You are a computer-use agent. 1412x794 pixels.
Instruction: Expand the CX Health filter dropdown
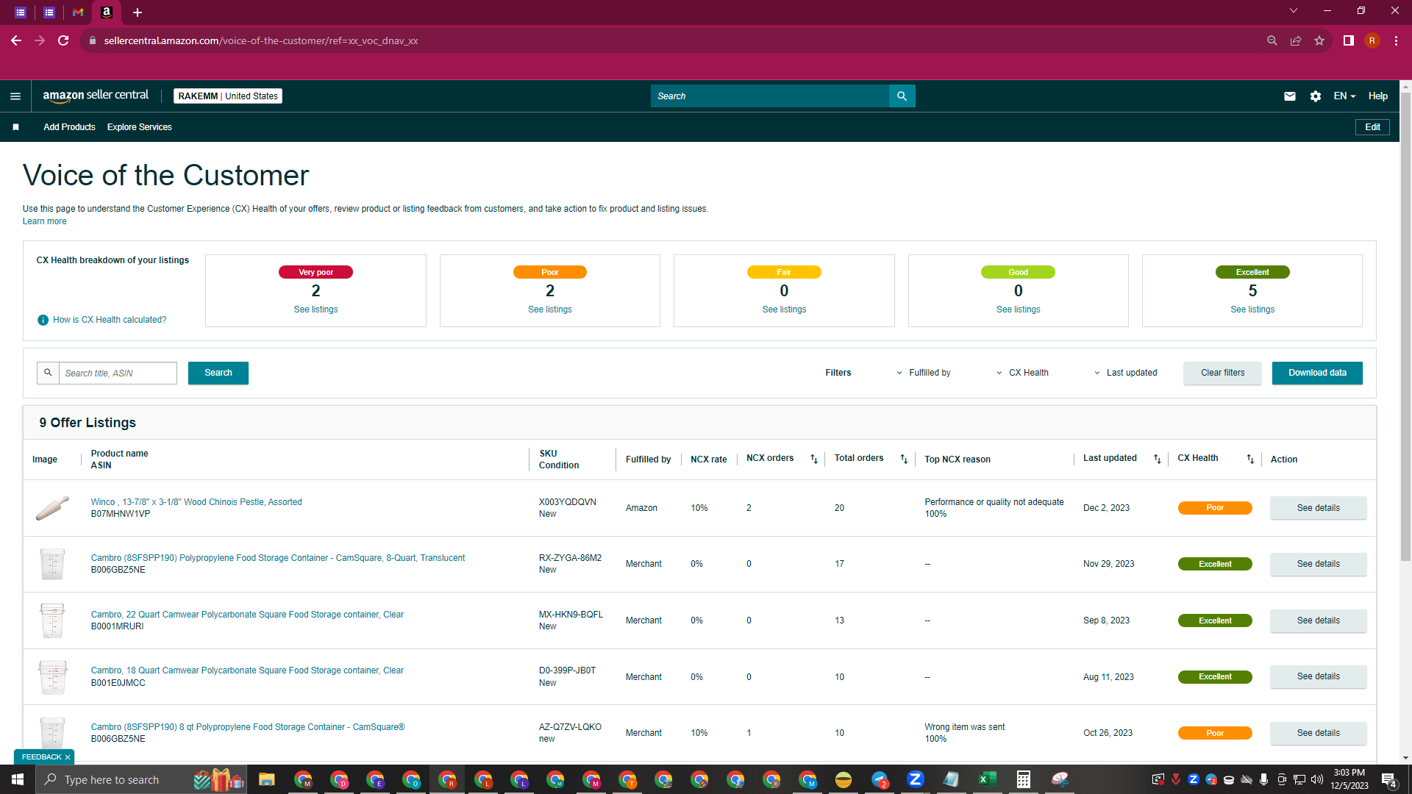1022,373
